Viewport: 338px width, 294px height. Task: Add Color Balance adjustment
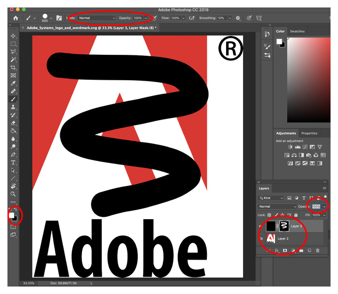point(294,155)
